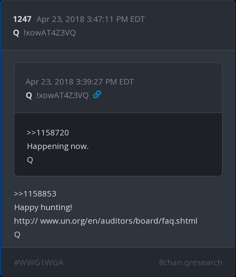Click the #WWG1WGA hashtag
This screenshot has width=236, height=277.
39,263
